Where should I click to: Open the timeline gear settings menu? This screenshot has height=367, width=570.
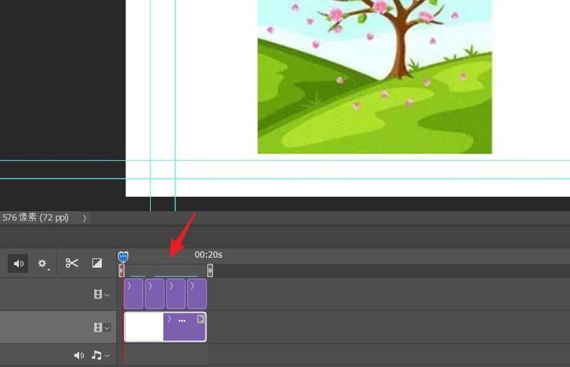point(43,264)
